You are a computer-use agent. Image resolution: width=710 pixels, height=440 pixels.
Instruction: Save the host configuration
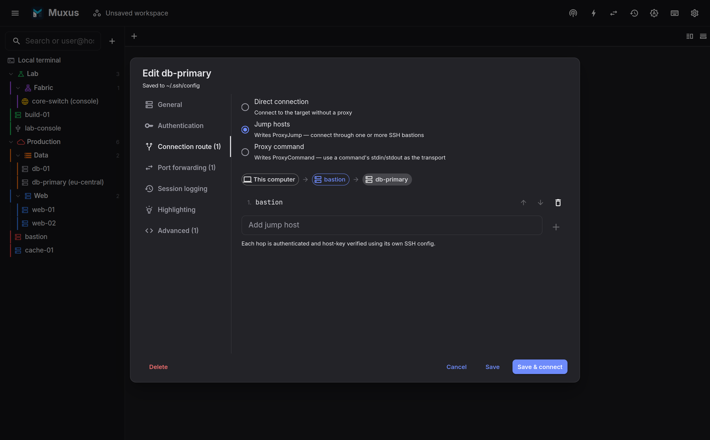pyautogui.click(x=492, y=367)
